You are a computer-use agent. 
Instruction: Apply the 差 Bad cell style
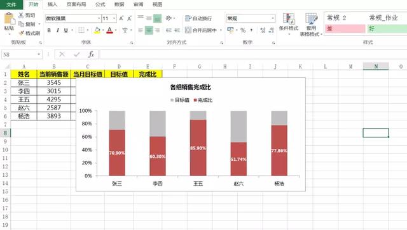coord(345,29)
